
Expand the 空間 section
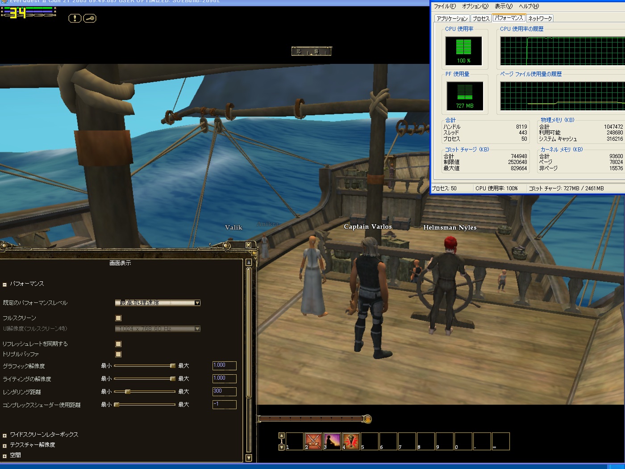tap(4, 456)
